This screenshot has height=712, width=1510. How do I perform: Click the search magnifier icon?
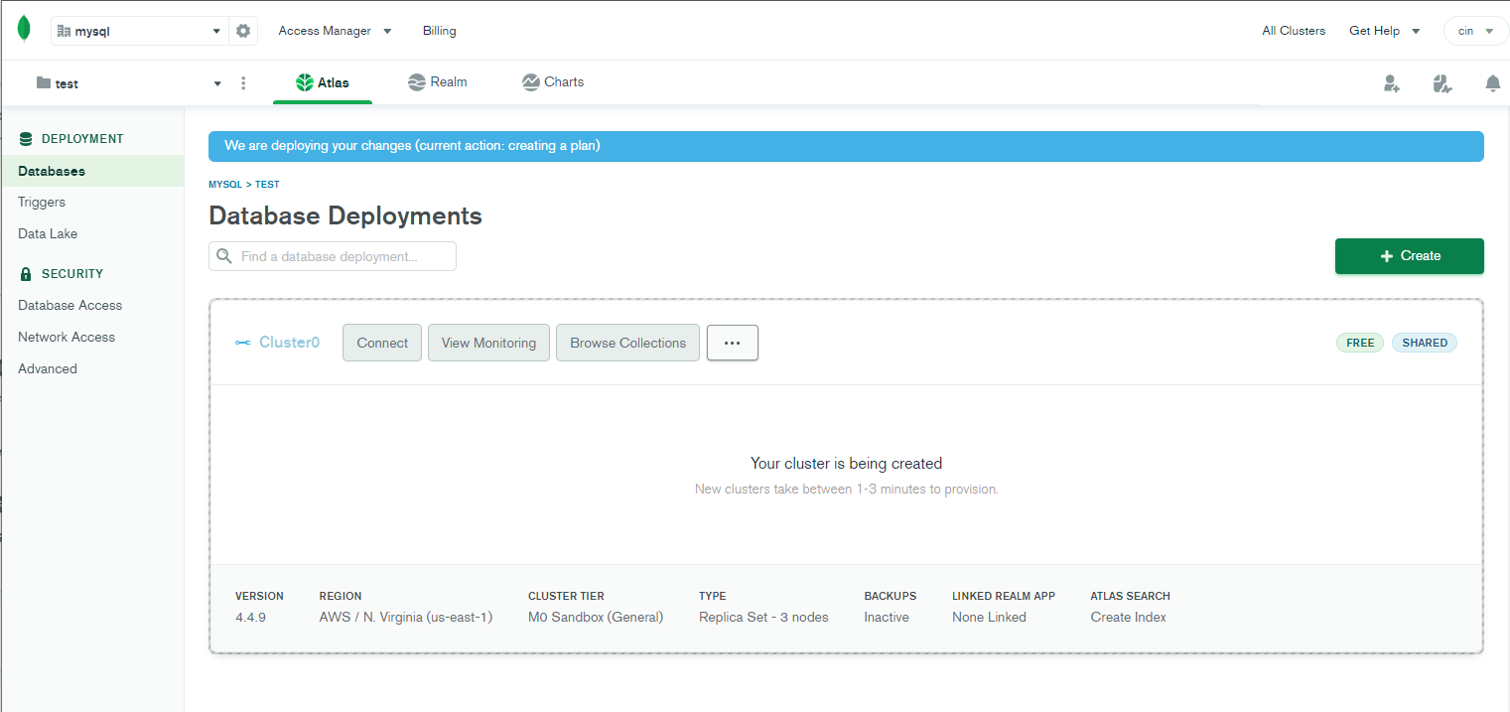224,256
